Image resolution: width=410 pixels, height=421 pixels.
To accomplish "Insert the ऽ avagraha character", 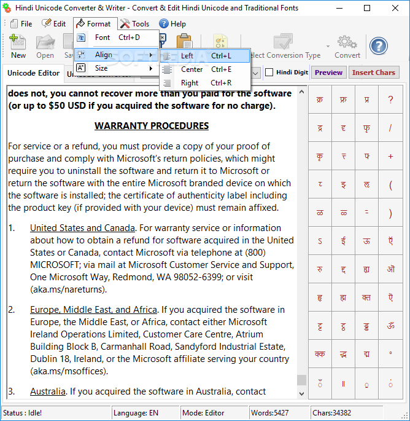I will [x=320, y=241].
